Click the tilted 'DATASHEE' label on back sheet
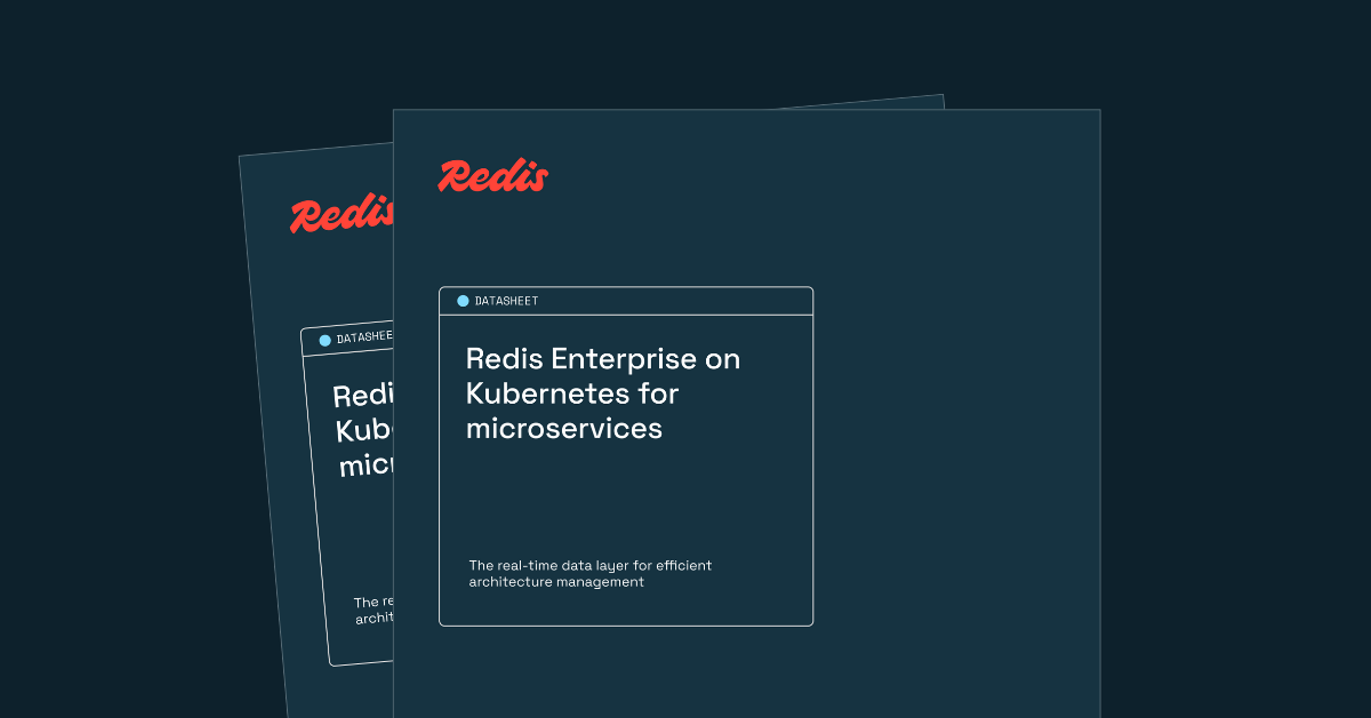This screenshot has width=1371, height=718. pos(365,336)
